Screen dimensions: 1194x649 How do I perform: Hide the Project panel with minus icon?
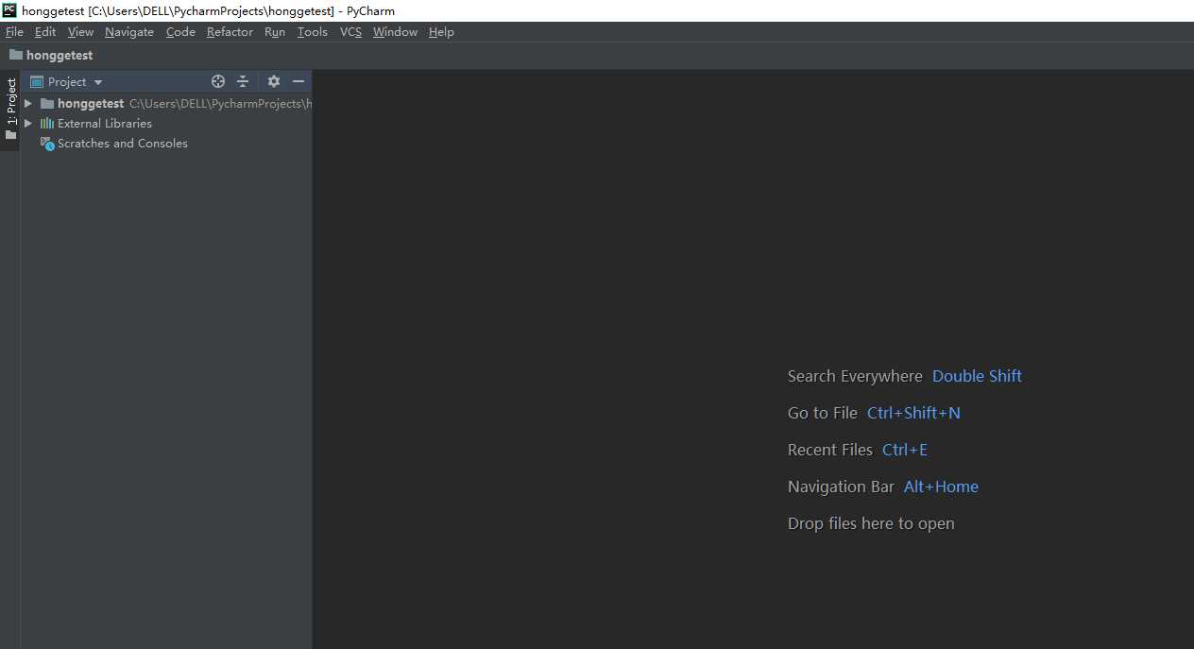tap(298, 81)
